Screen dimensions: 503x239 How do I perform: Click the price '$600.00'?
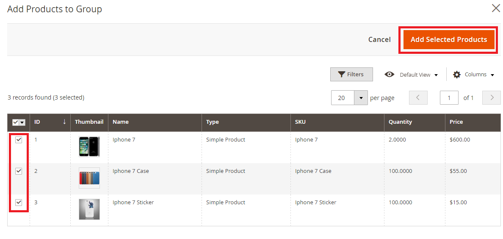460,140
